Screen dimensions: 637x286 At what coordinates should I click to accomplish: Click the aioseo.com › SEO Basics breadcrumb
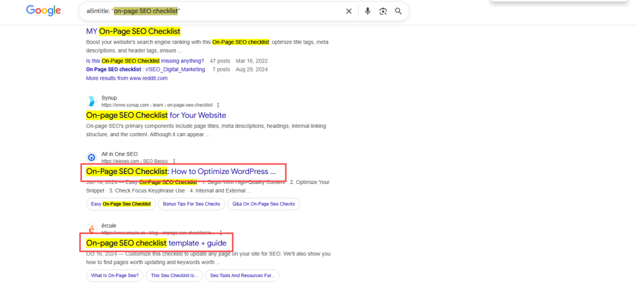coord(134,161)
